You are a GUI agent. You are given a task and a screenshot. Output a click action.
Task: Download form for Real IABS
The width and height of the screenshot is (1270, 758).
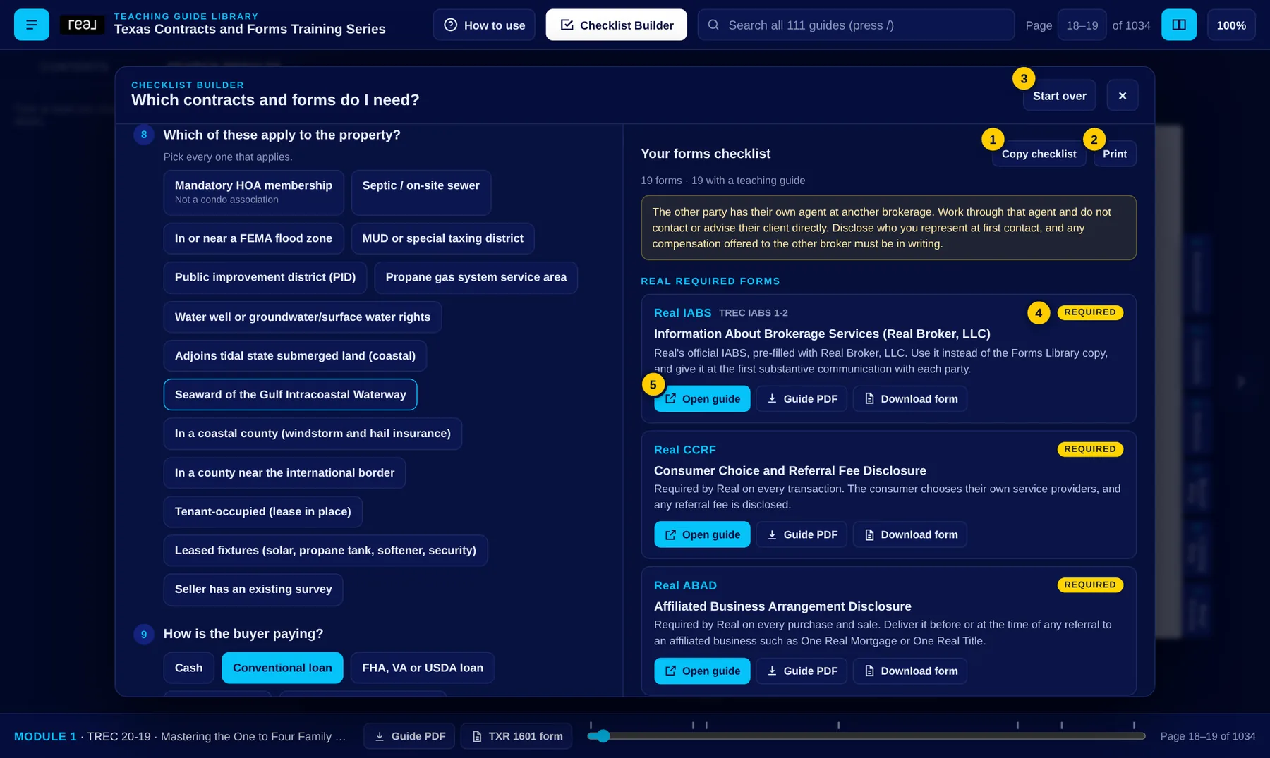910,399
